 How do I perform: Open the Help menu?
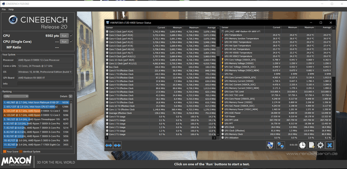click(11, 10)
